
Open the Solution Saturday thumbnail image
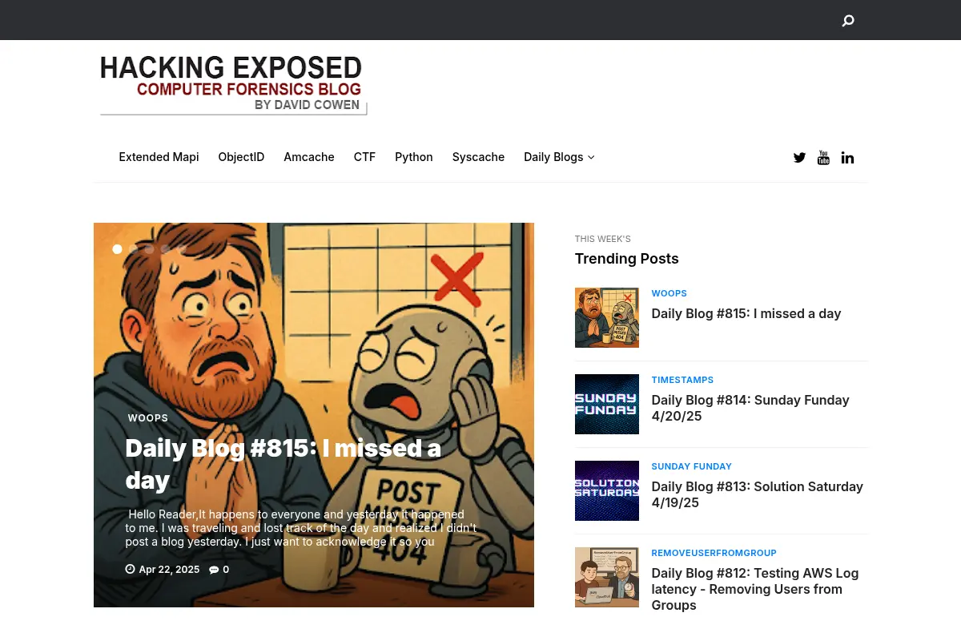coord(607,490)
